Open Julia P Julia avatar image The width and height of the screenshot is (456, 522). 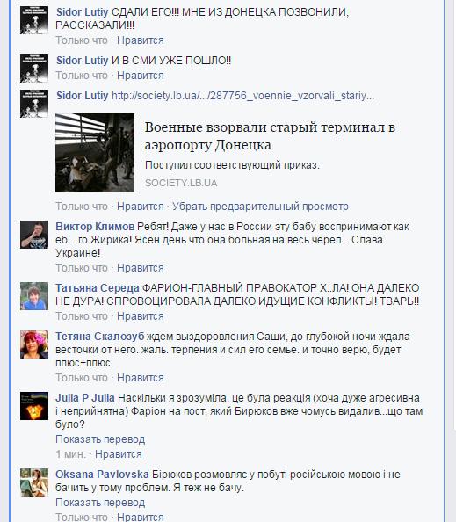(34, 406)
